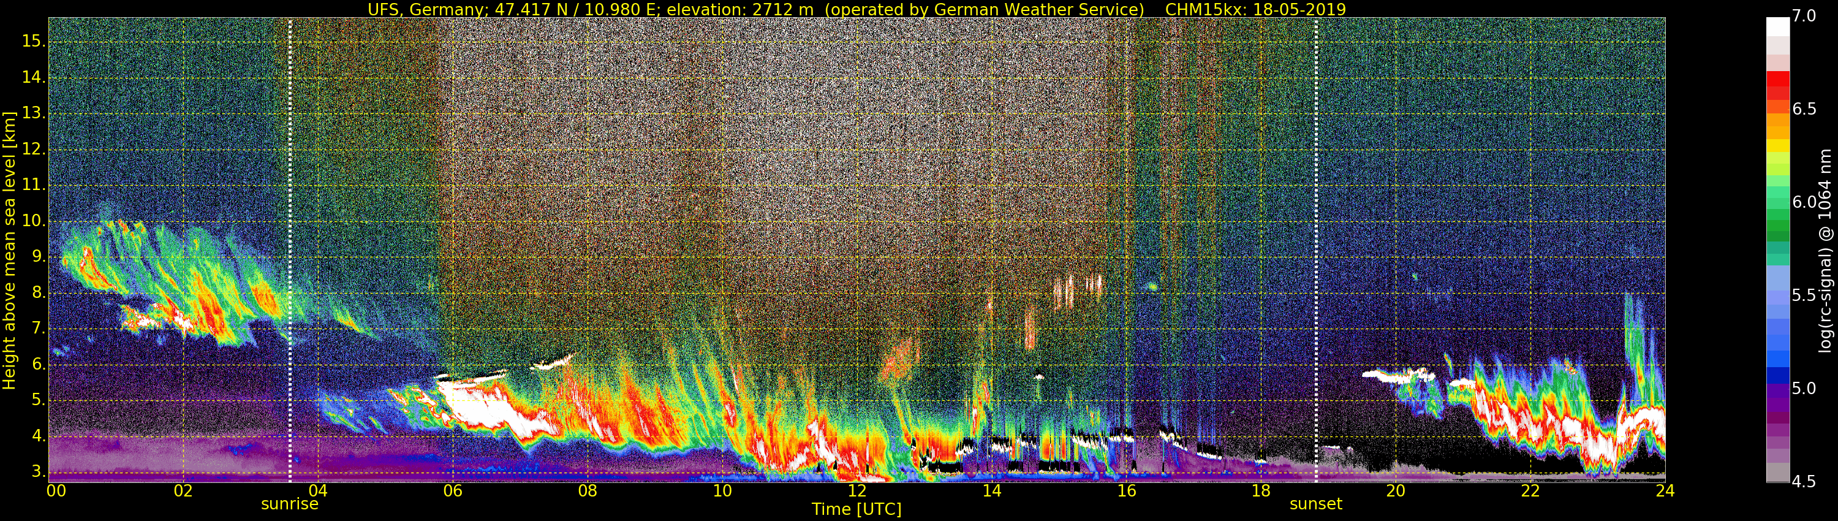
Task: Click the "22" time axis tick label
Action: (x=1530, y=491)
